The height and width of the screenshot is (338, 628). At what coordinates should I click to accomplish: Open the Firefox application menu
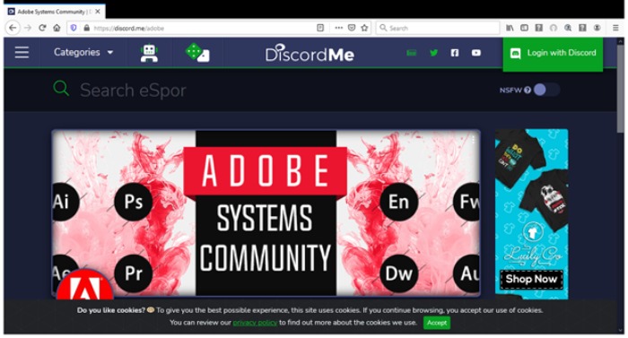[615, 28]
